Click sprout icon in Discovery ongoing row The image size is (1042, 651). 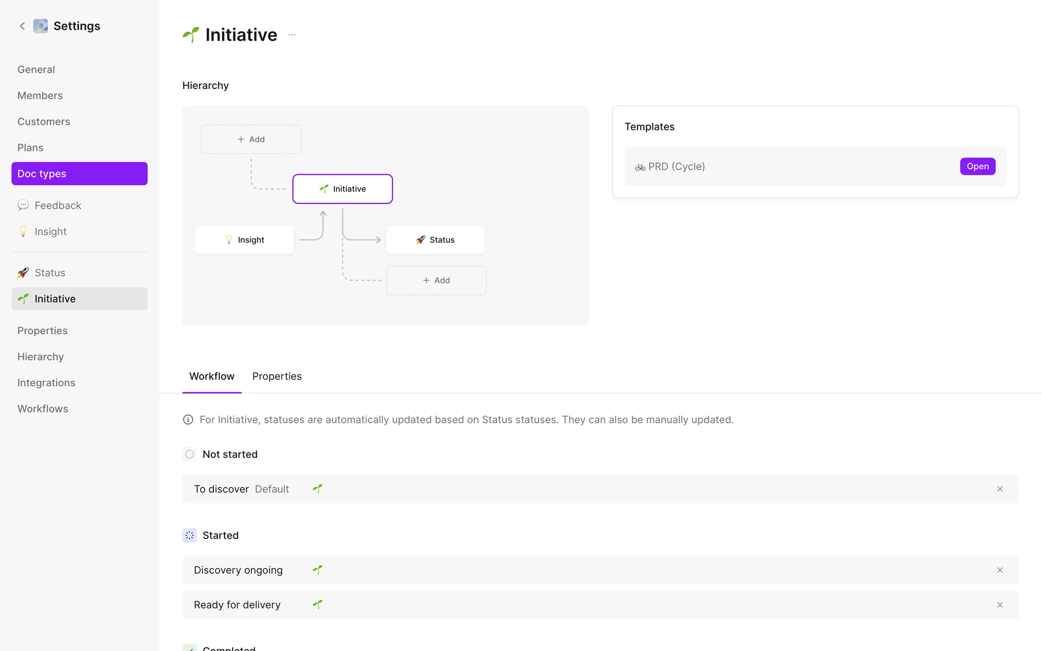(x=317, y=570)
